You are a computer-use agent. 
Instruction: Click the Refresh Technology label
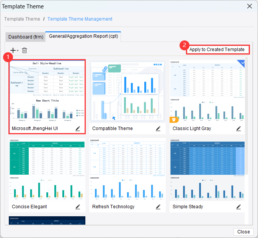click(x=113, y=207)
